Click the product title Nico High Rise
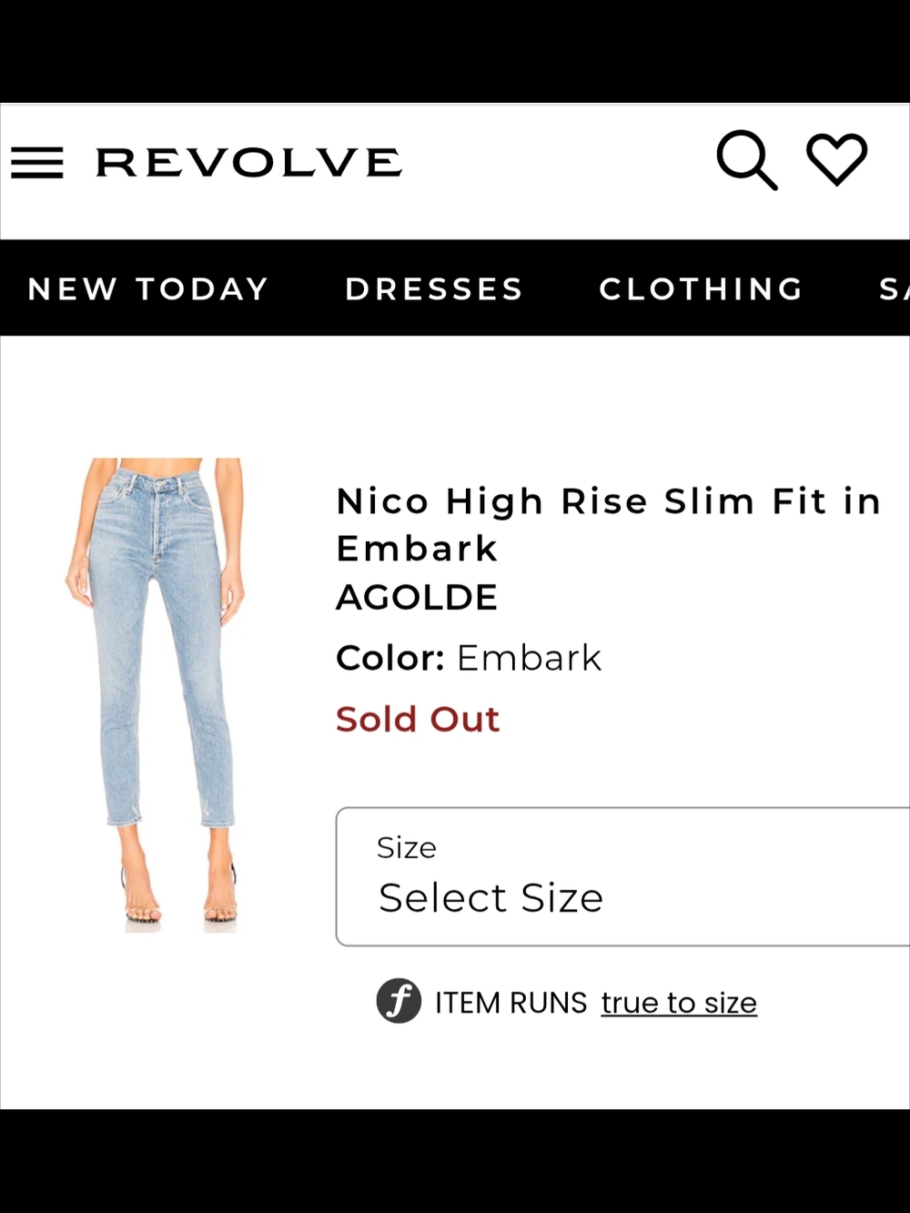The height and width of the screenshot is (1213, 910). (x=608, y=500)
